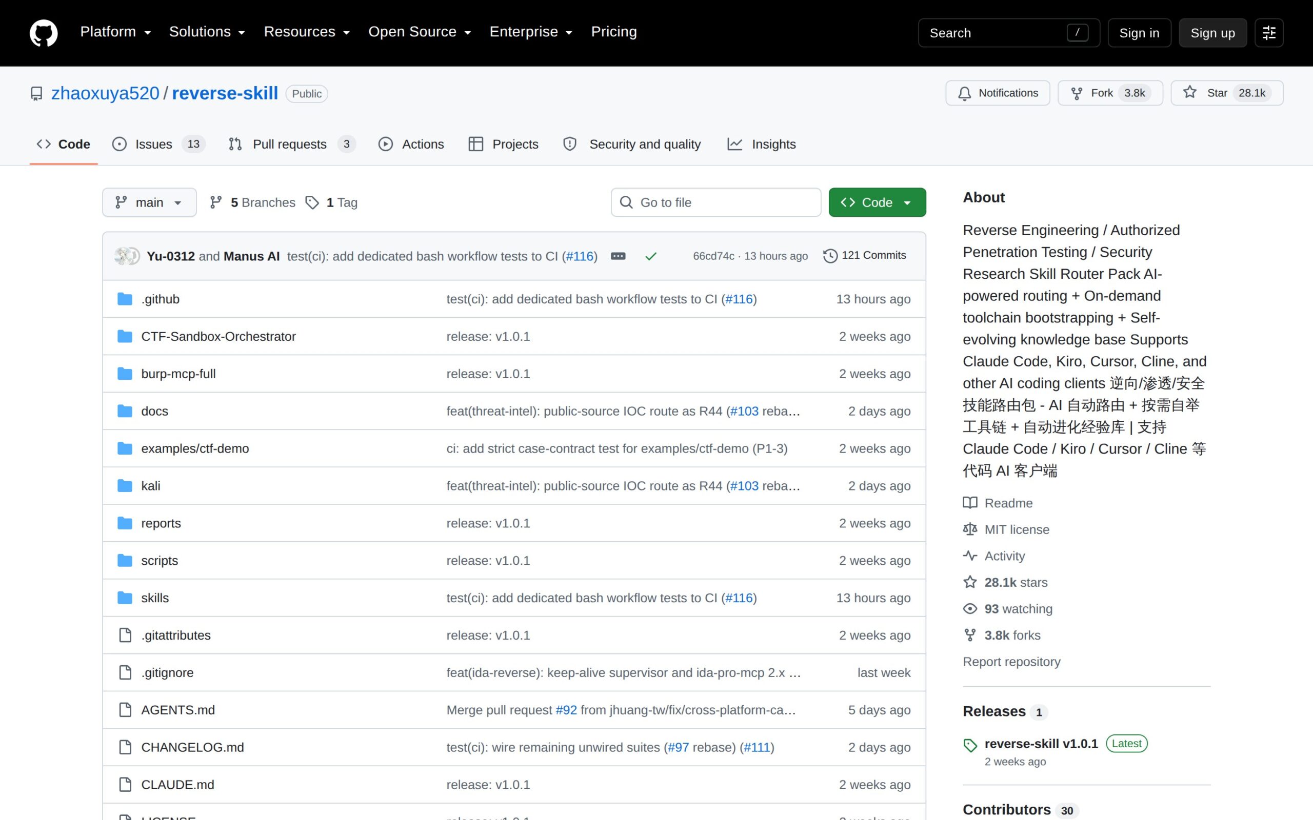The image size is (1313, 820).
Task: Click the docs folder icon
Action: pos(125,411)
